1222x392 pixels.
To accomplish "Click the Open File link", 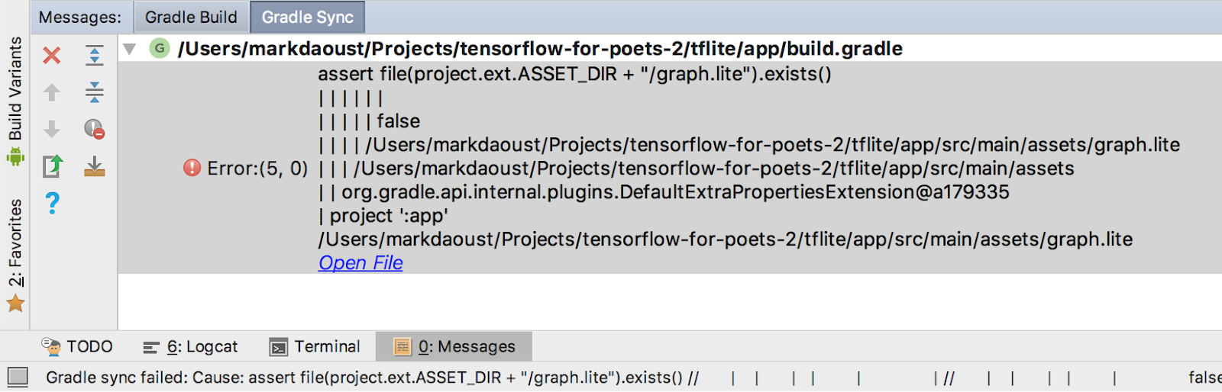I will (360, 263).
